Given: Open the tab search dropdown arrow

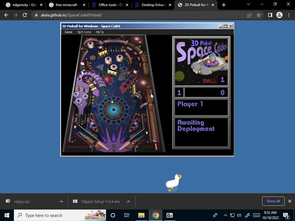Looking at the screenshot, I should pos(249,4).
